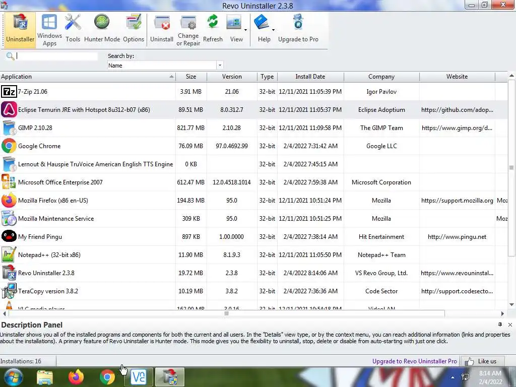This screenshot has width=516, height=387.
Task: Click the horizontal scrollbar right arrow
Action: (502, 313)
